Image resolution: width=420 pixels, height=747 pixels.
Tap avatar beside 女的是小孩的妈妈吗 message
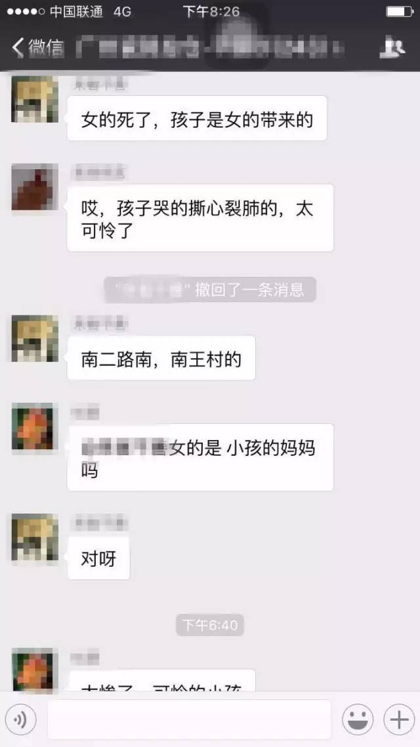pyautogui.click(x=35, y=426)
